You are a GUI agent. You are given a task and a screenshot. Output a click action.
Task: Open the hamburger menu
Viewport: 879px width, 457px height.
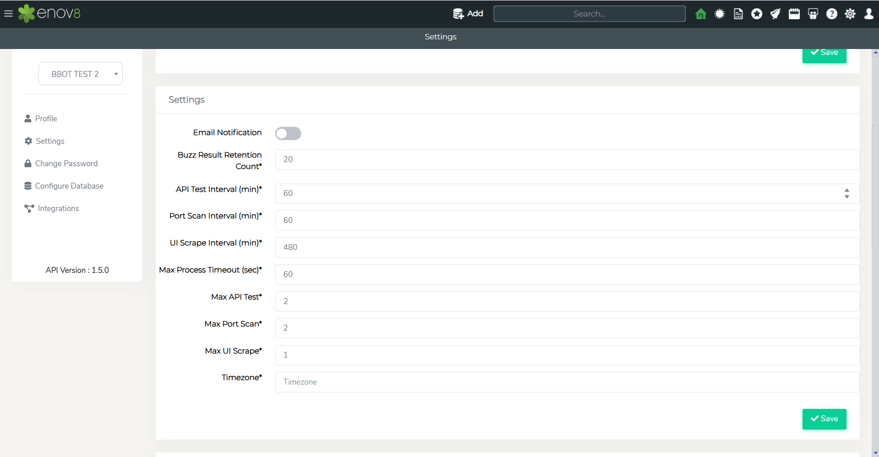[x=8, y=14]
